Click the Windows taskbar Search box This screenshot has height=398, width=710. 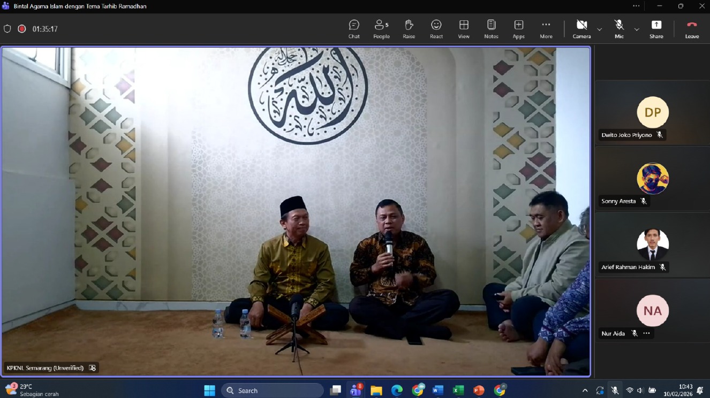[x=272, y=391]
